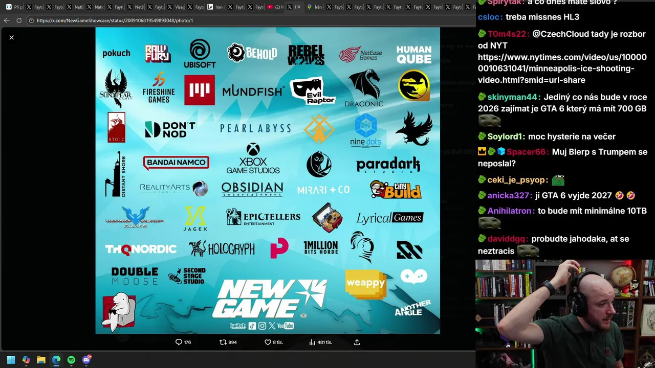Click the @CzechCloud mention in chat
Viewport: 655px width, 368px height.
click(560, 34)
